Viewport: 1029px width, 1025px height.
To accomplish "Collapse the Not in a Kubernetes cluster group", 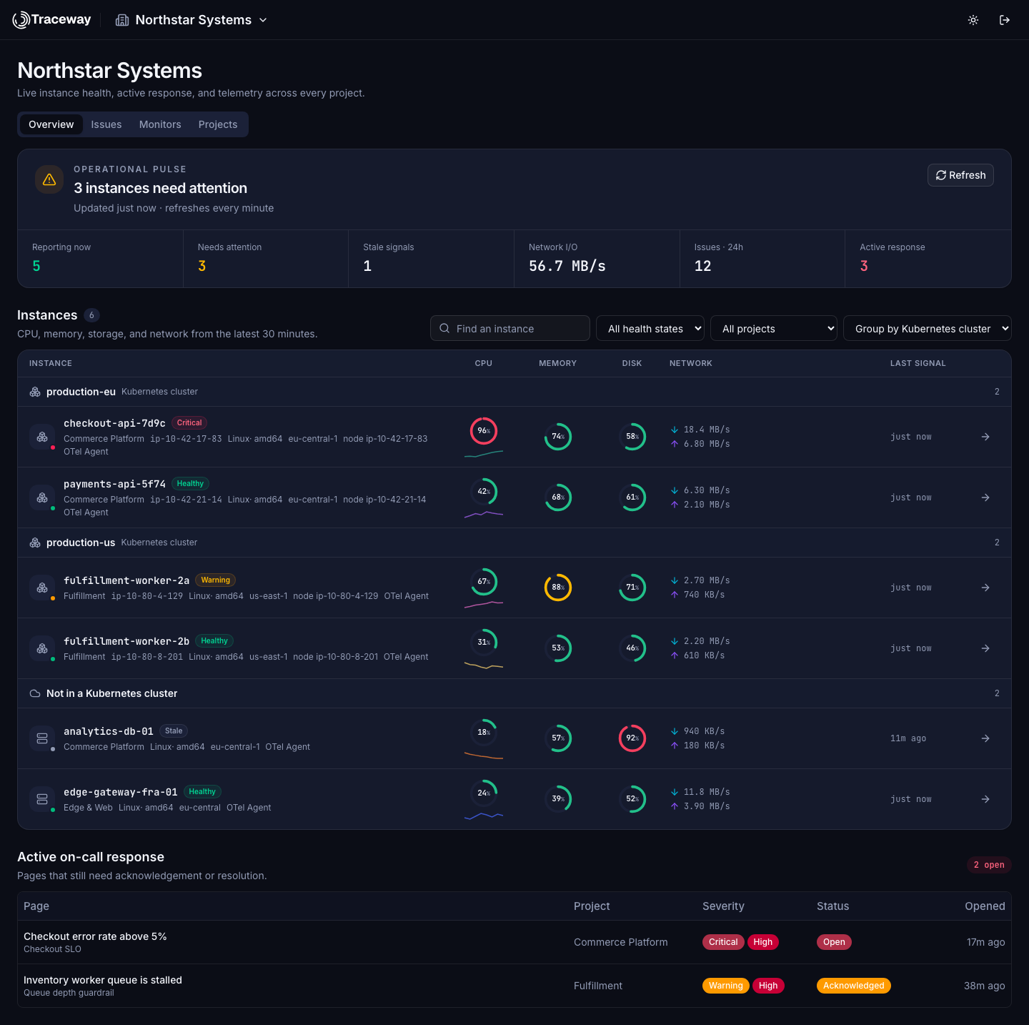I will coord(514,693).
